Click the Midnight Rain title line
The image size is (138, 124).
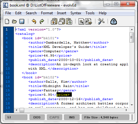point(59,86)
